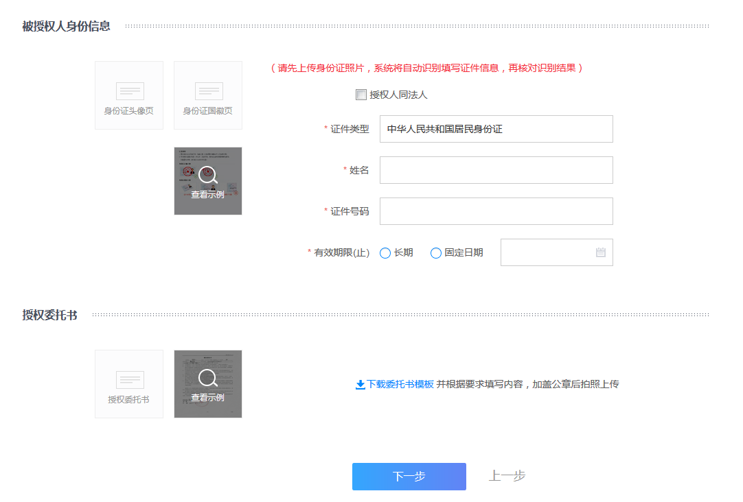Focus the 证件号码 input field
743x502 pixels.
(x=496, y=211)
